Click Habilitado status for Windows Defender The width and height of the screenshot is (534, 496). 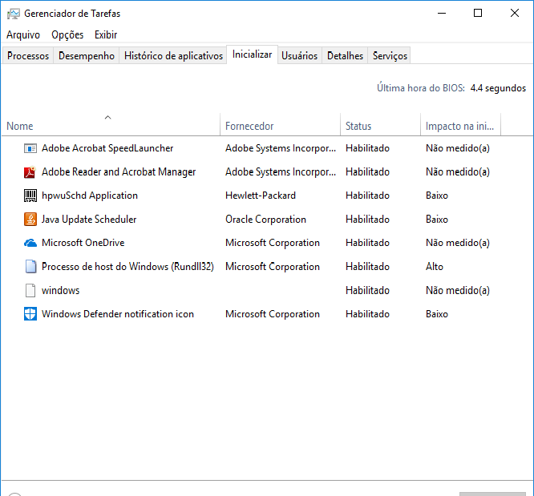point(367,314)
